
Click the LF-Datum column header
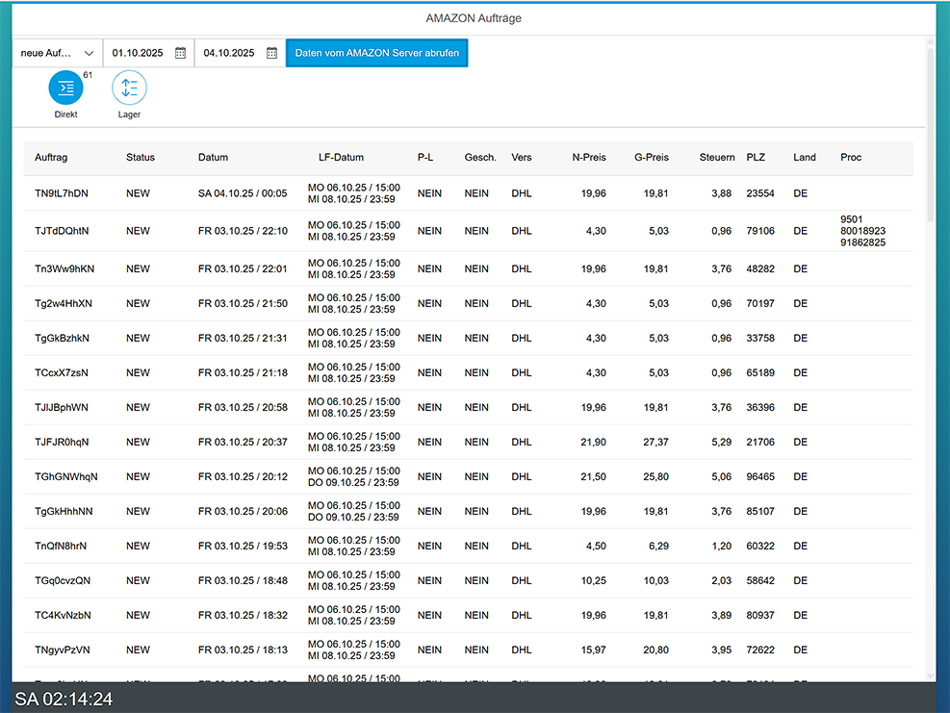point(341,158)
